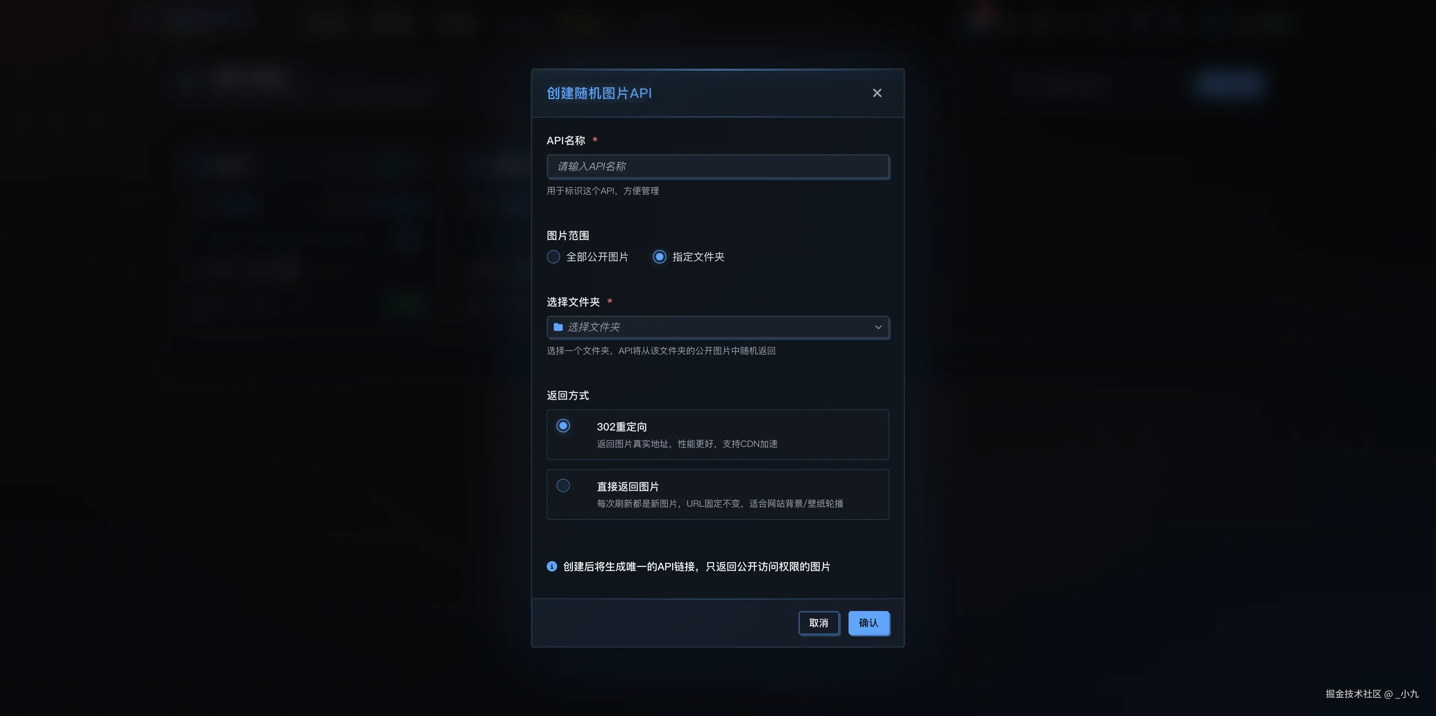The height and width of the screenshot is (716, 1436).
Task: Select the 指定文件夹 radio option
Action: (659, 257)
